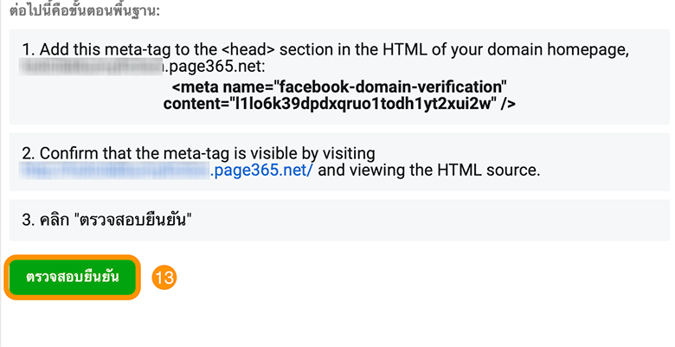This screenshot has width=675, height=347.
Task: Click the "section in the HTML" text
Action: click(354, 50)
